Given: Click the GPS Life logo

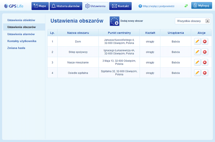Looking at the screenshot, I should (x=14, y=6).
